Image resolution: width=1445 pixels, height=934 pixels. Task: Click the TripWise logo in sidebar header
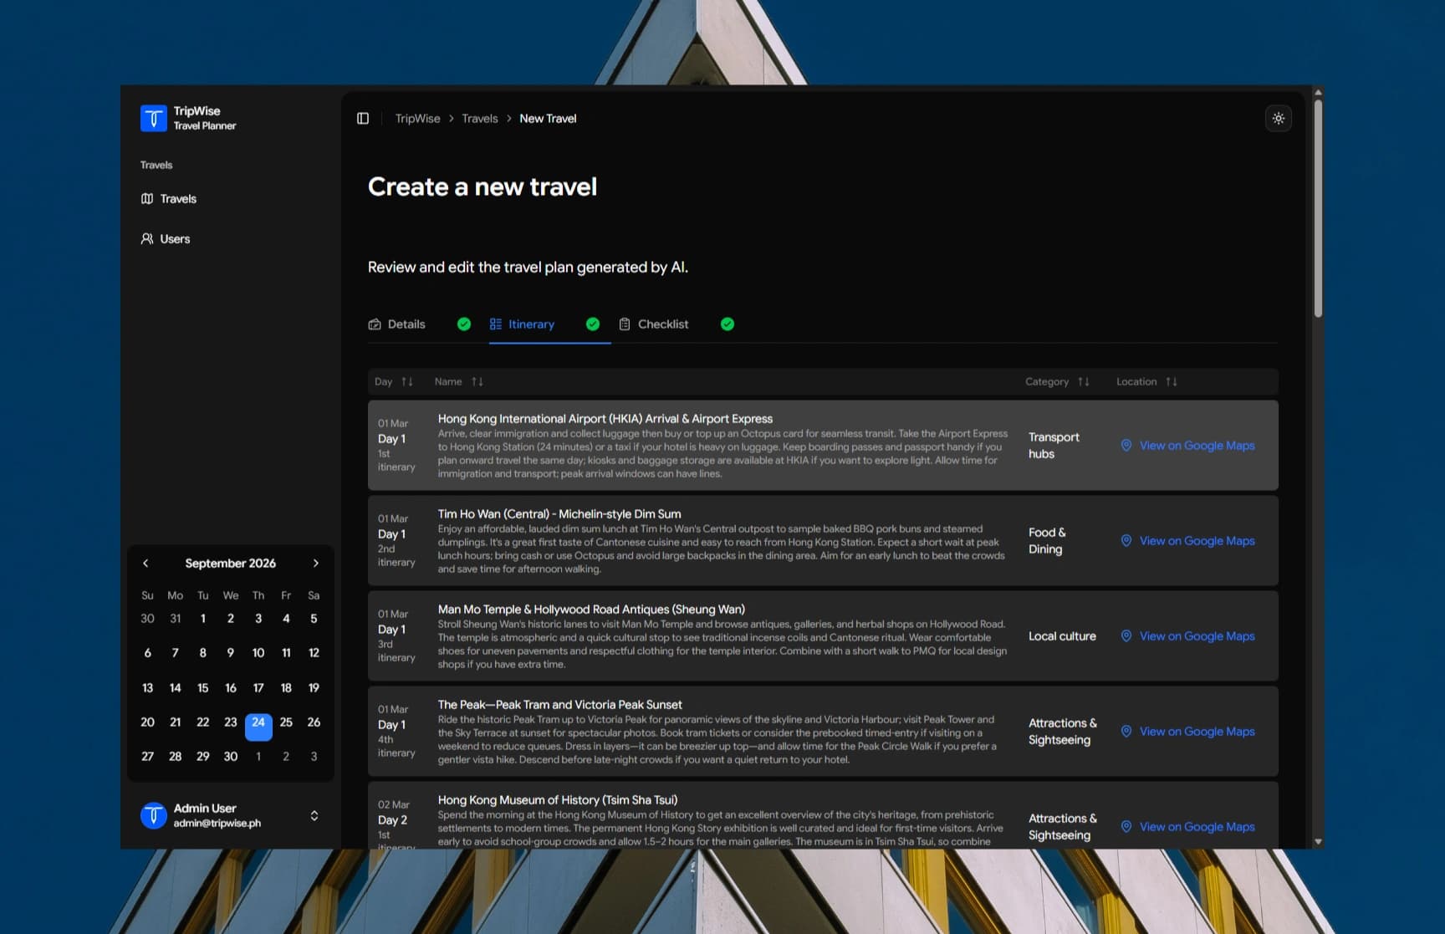pos(154,119)
